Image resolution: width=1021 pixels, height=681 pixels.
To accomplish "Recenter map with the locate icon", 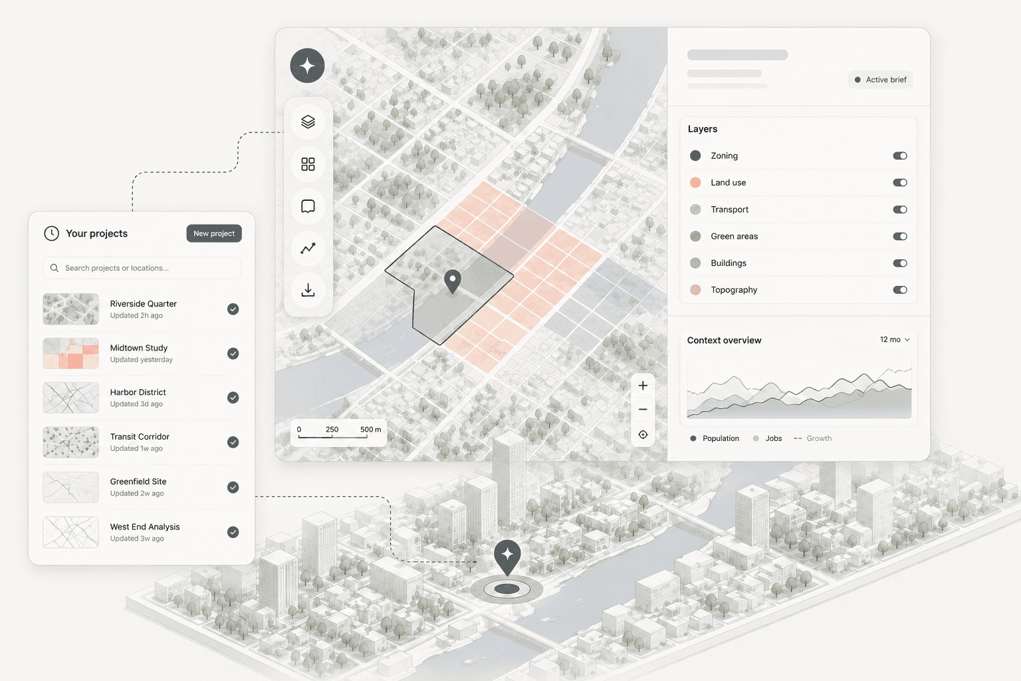I will (643, 435).
